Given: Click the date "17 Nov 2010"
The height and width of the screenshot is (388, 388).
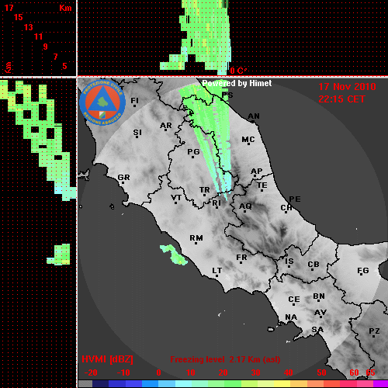Looking at the screenshot, I should (347, 87).
